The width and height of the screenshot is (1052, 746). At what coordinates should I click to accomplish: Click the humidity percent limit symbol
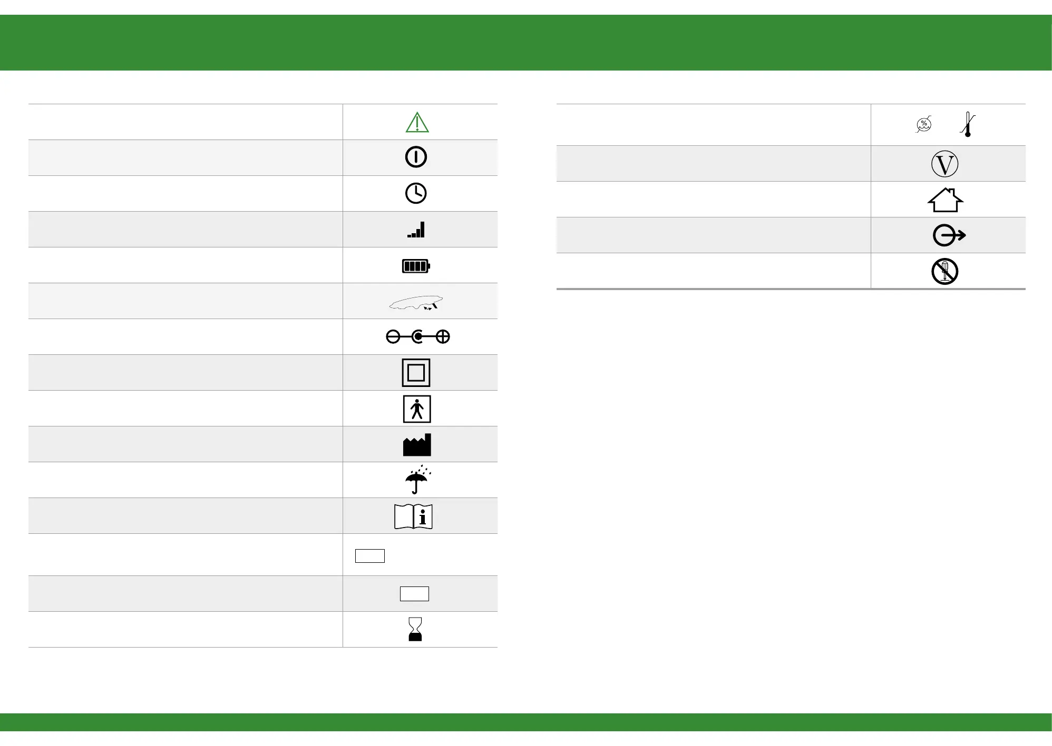coord(924,125)
